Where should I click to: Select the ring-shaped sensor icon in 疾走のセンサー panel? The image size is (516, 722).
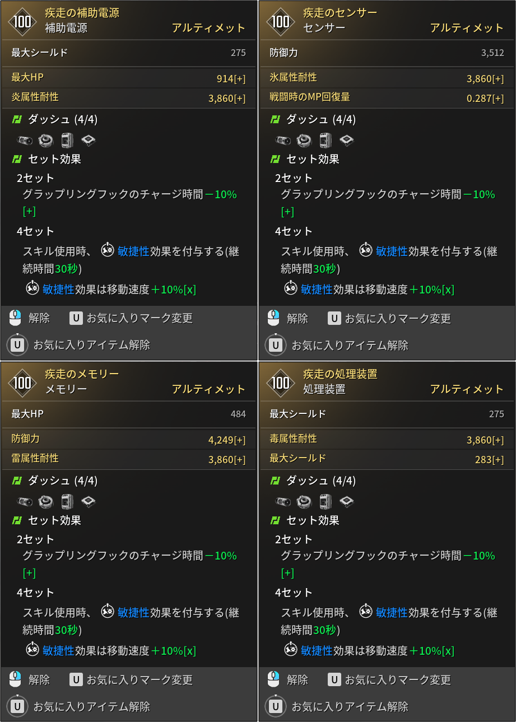click(x=304, y=139)
